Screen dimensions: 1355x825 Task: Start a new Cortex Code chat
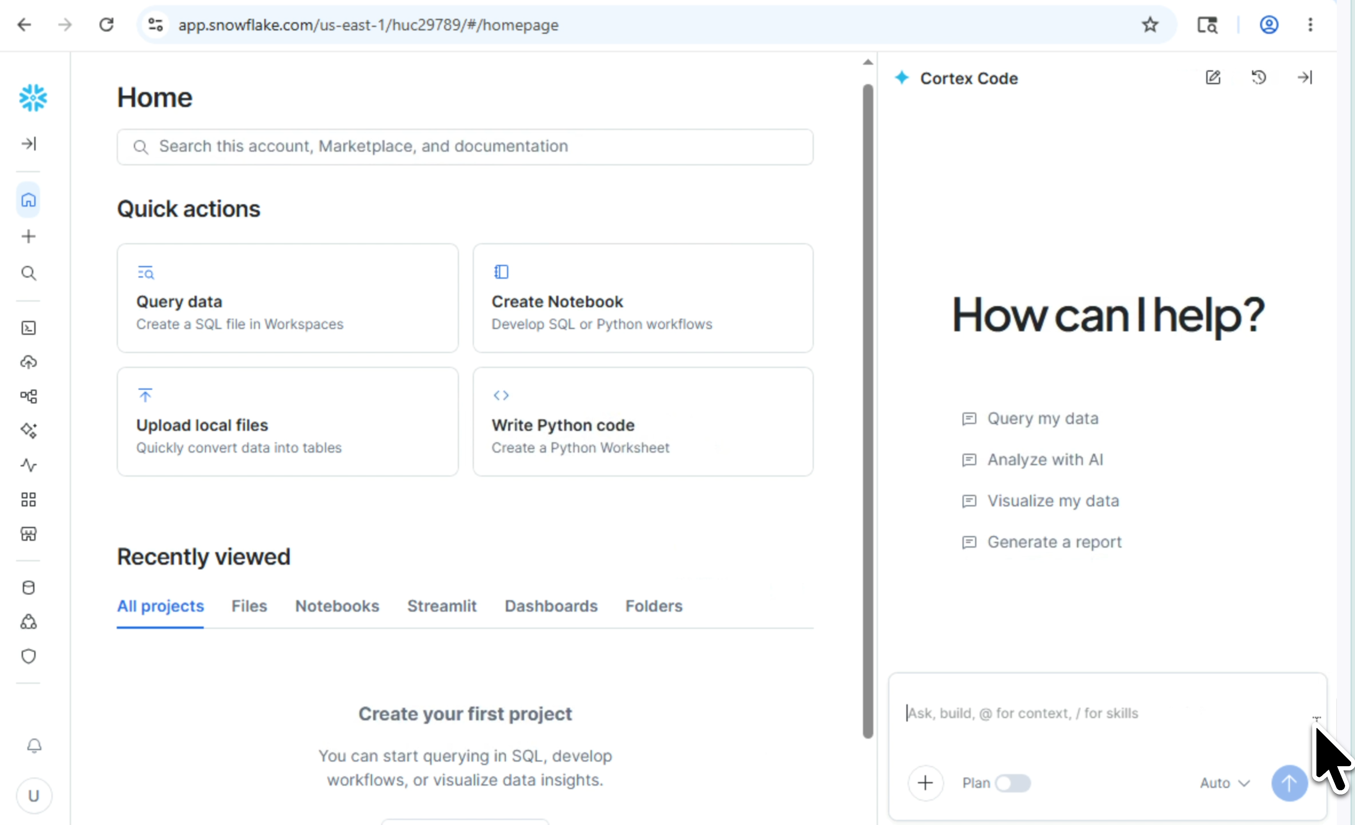click(1213, 78)
